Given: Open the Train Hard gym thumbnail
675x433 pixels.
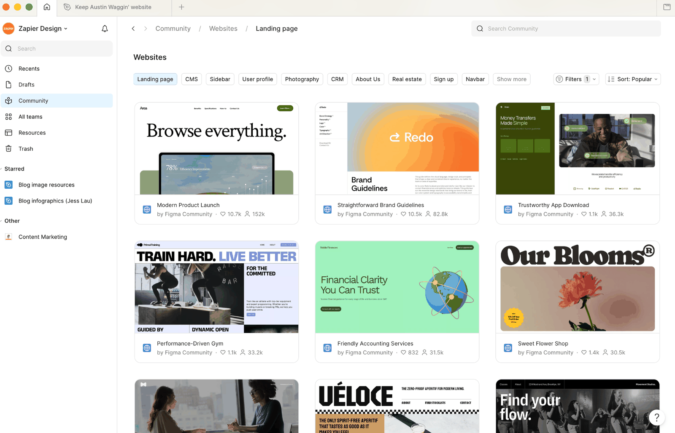Looking at the screenshot, I should tap(216, 287).
